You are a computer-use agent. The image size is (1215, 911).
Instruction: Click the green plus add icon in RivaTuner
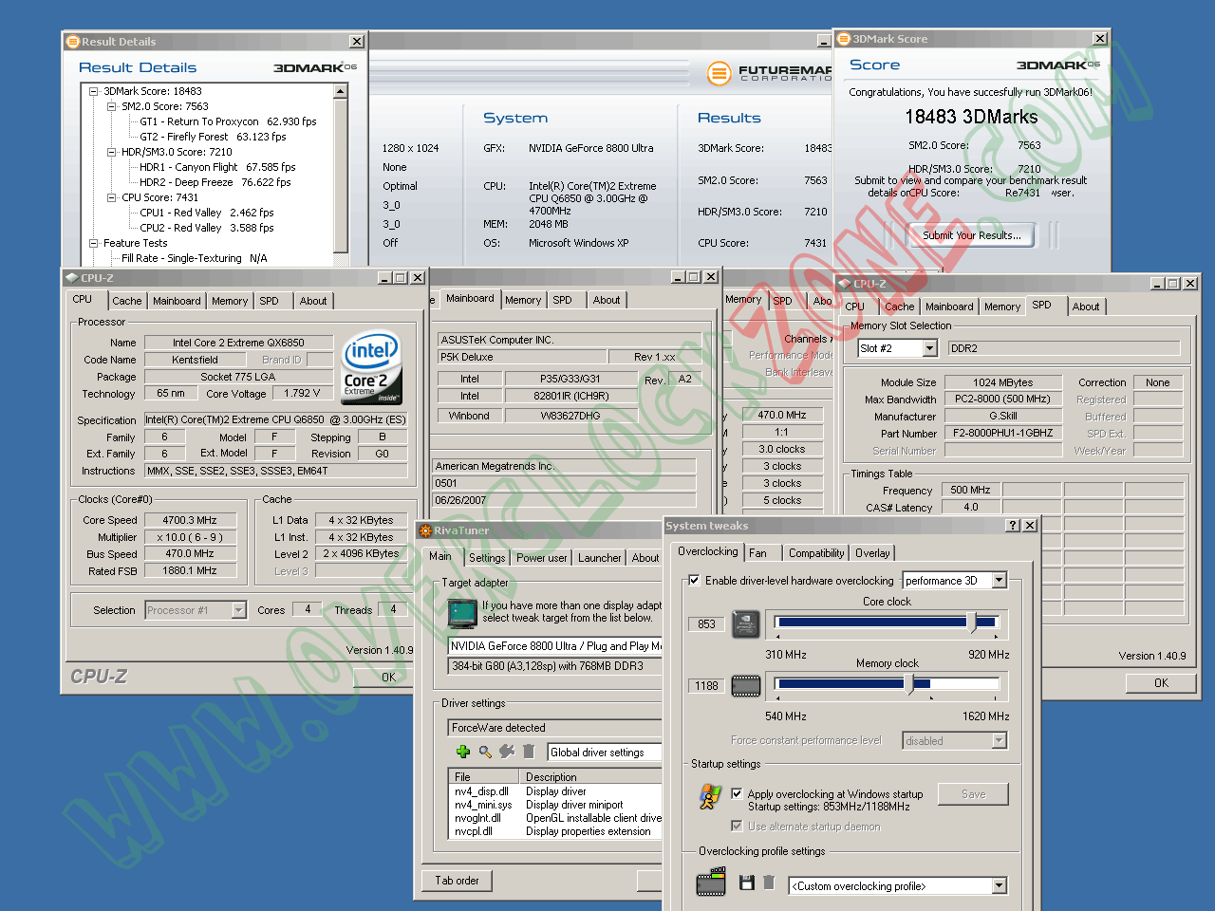[x=462, y=752]
